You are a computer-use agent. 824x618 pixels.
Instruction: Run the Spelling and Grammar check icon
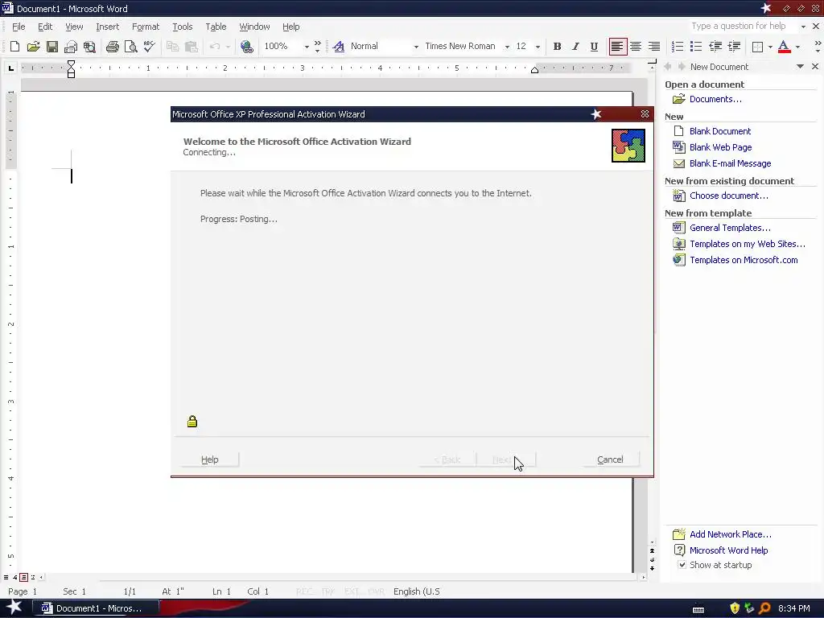tap(149, 46)
